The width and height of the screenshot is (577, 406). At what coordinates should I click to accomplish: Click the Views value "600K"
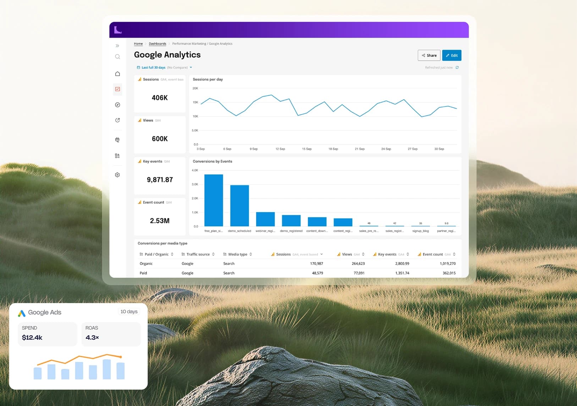160,139
